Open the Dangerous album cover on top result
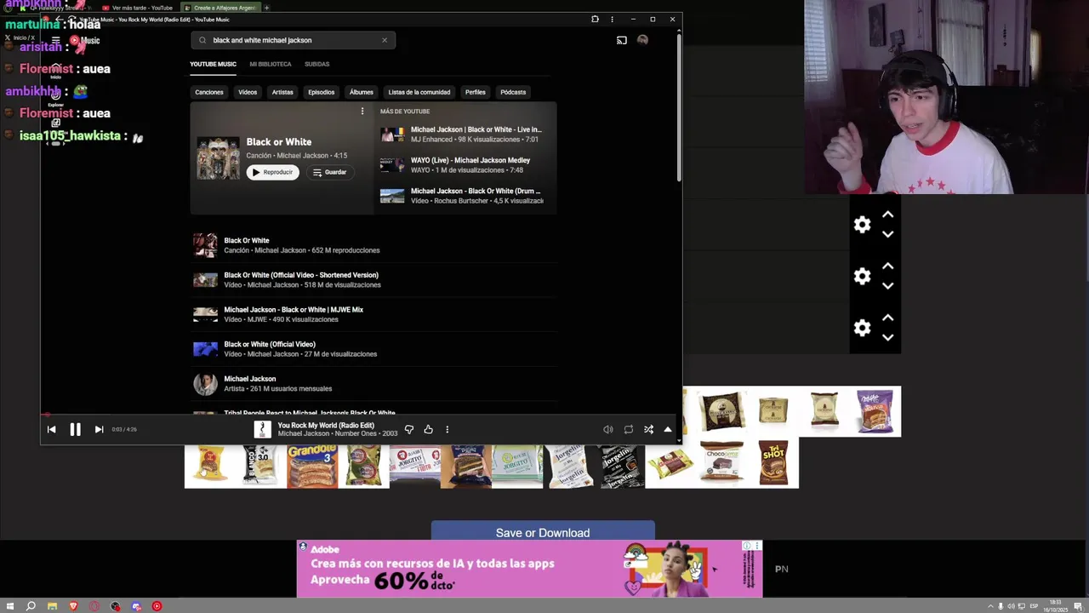 coord(219,158)
